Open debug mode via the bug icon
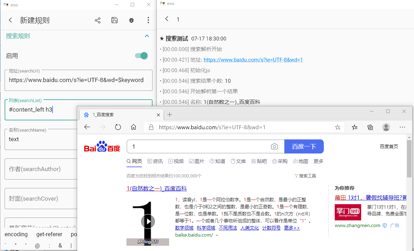This screenshot has width=414, height=251. 131,20
